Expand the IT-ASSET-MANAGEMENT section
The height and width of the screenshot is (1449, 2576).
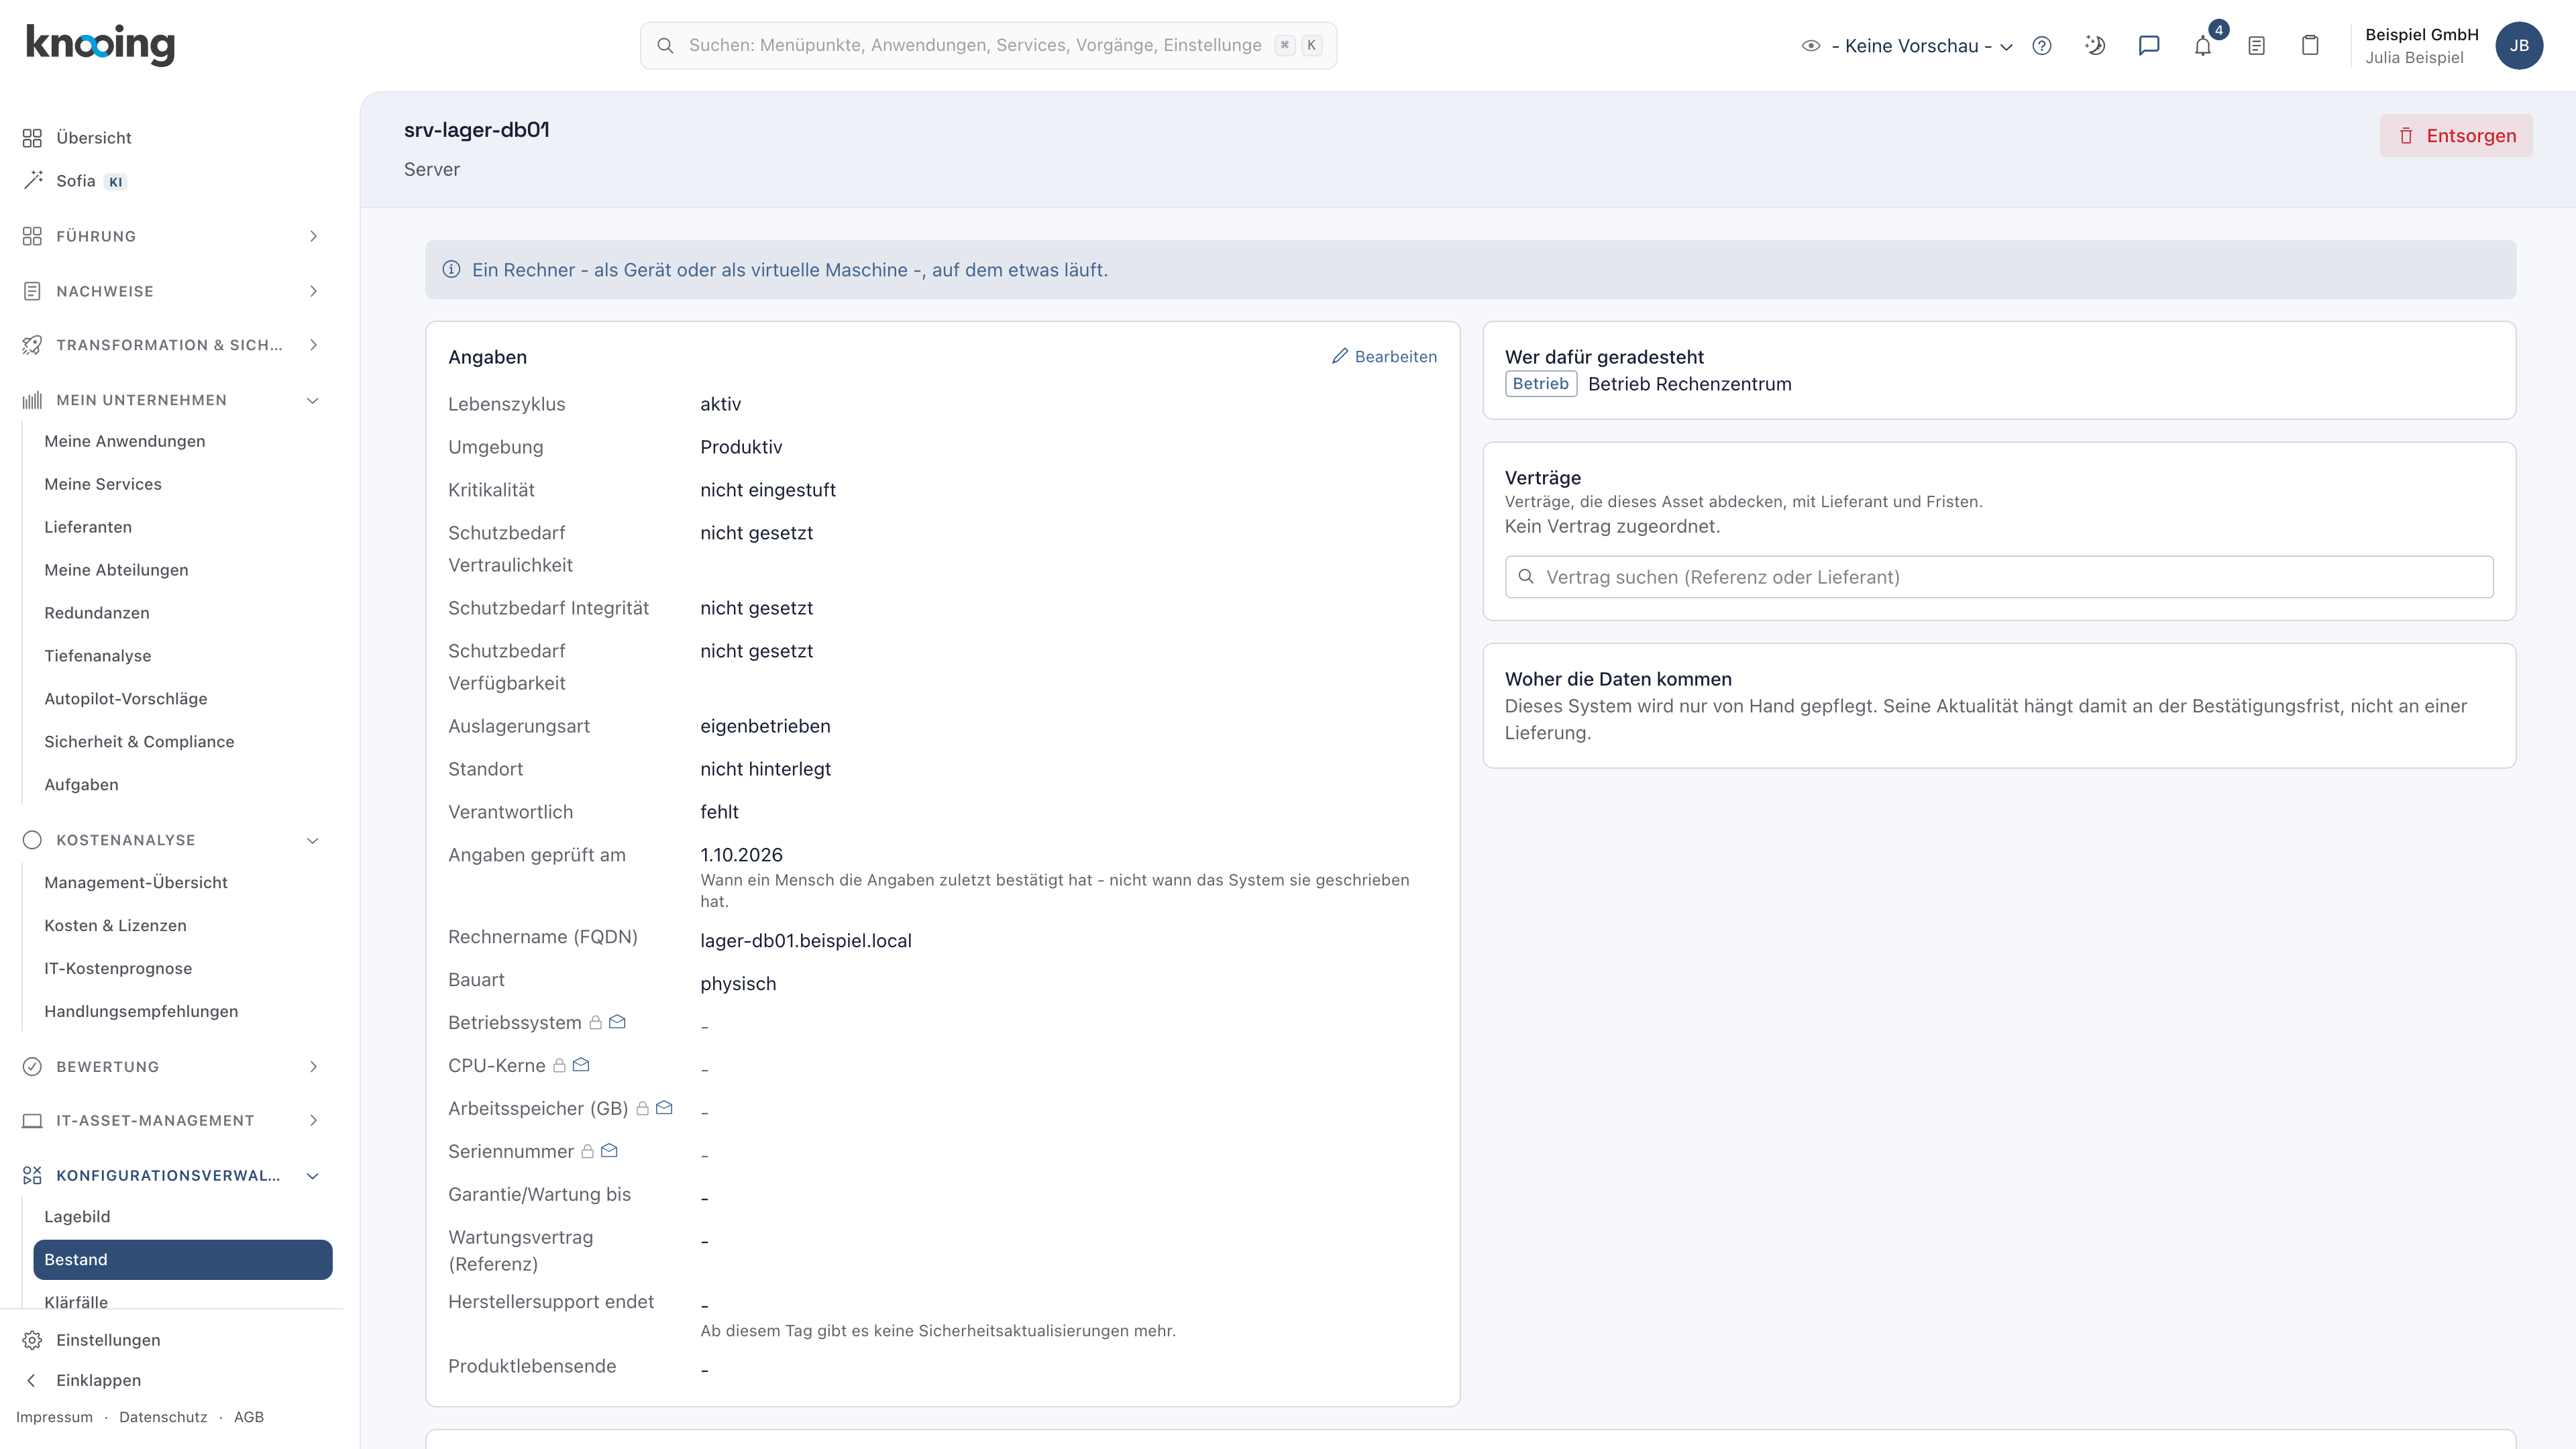(172, 1120)
